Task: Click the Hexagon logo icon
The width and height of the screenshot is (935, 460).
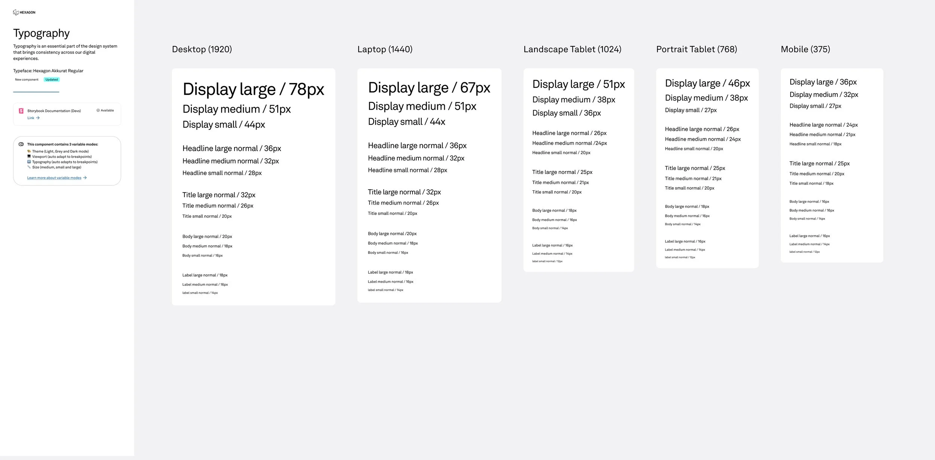Action: click(x=16, y=12)
